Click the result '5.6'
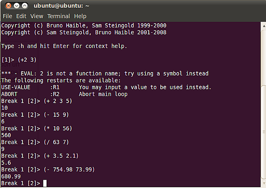Viewport: 266px width, 188px height. [x=6, y=163]
